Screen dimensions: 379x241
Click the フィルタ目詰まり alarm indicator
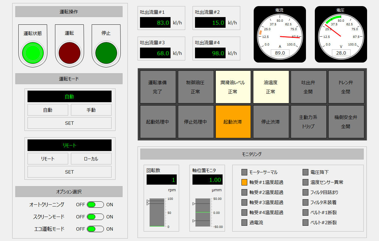coord(305,192)
